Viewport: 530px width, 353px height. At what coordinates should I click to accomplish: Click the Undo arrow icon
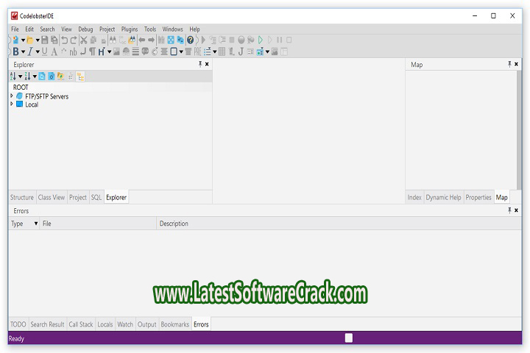pos(65,40)
